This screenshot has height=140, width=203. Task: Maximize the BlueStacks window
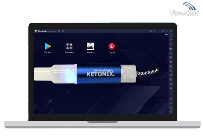pyautogui.click(x=163, y=31)
